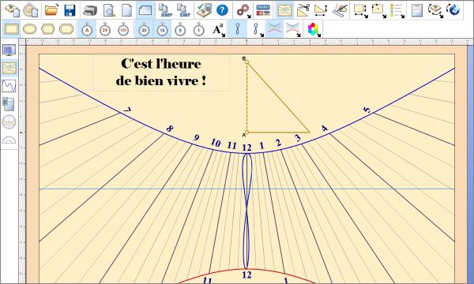Open a sundial file with the folder icon
Viewport: 474px width, 284px height.
pyautogui.click(x=51, y=10)
